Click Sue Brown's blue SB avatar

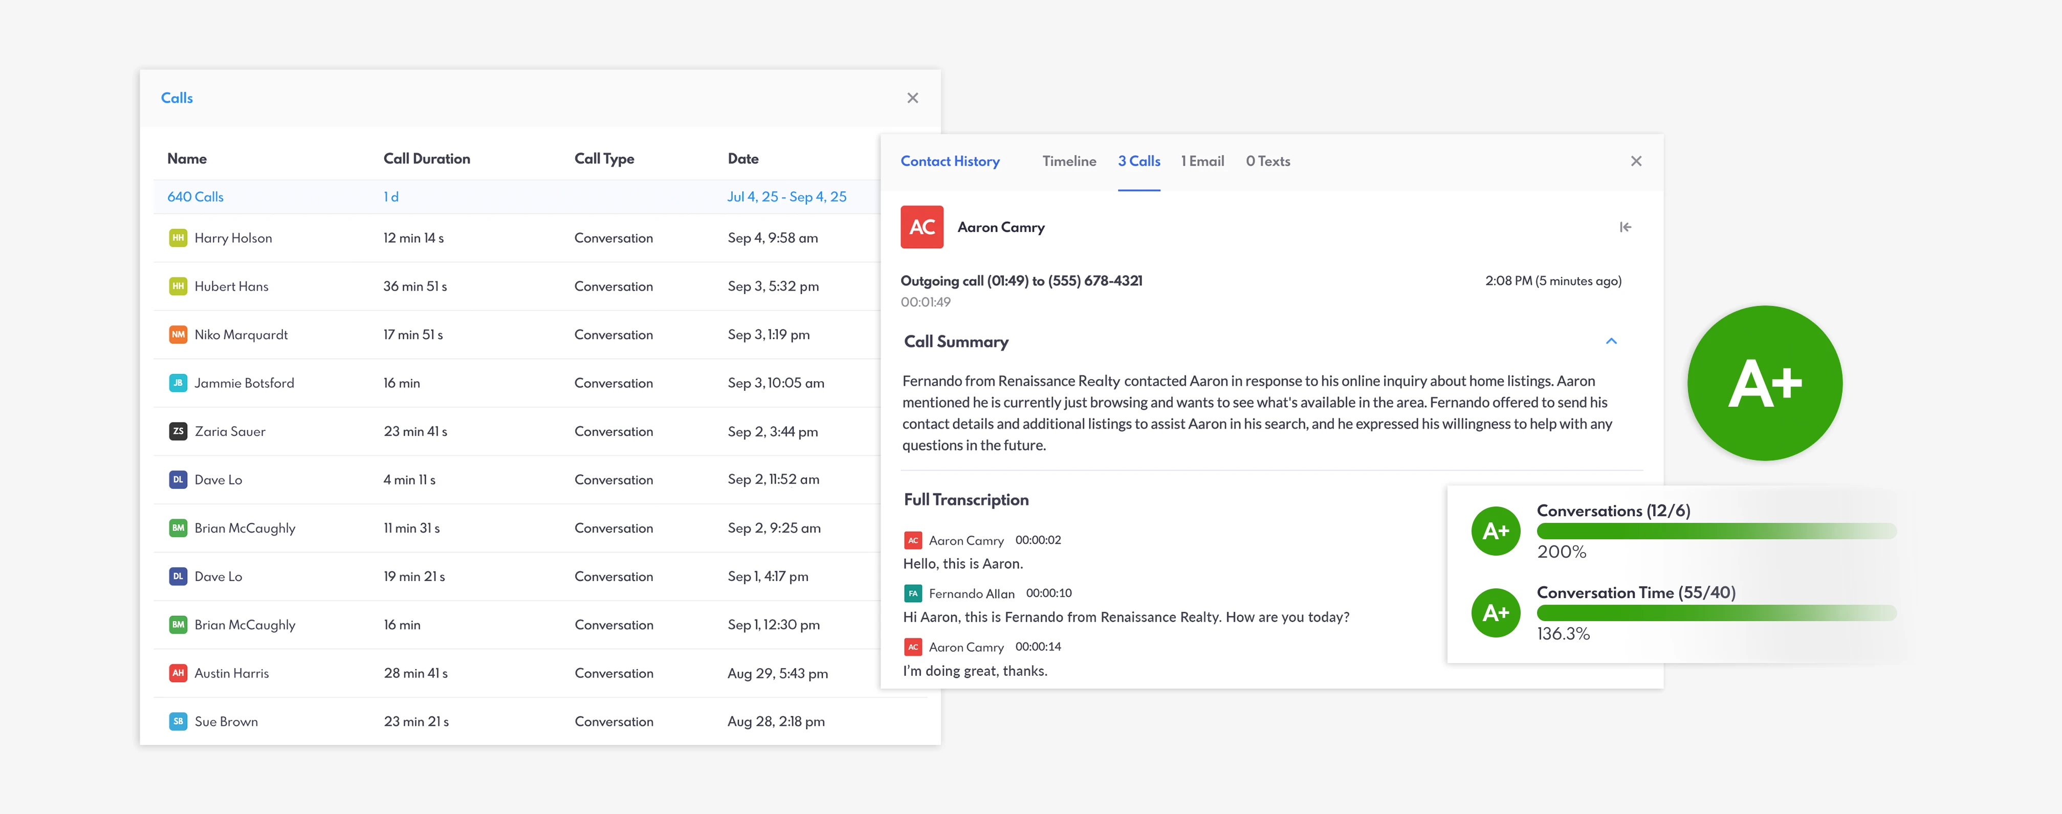pyautogui.click(x=178, y=721)
